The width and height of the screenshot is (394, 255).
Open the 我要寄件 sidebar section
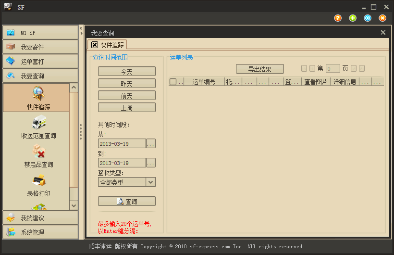click(x=40, y=47)
